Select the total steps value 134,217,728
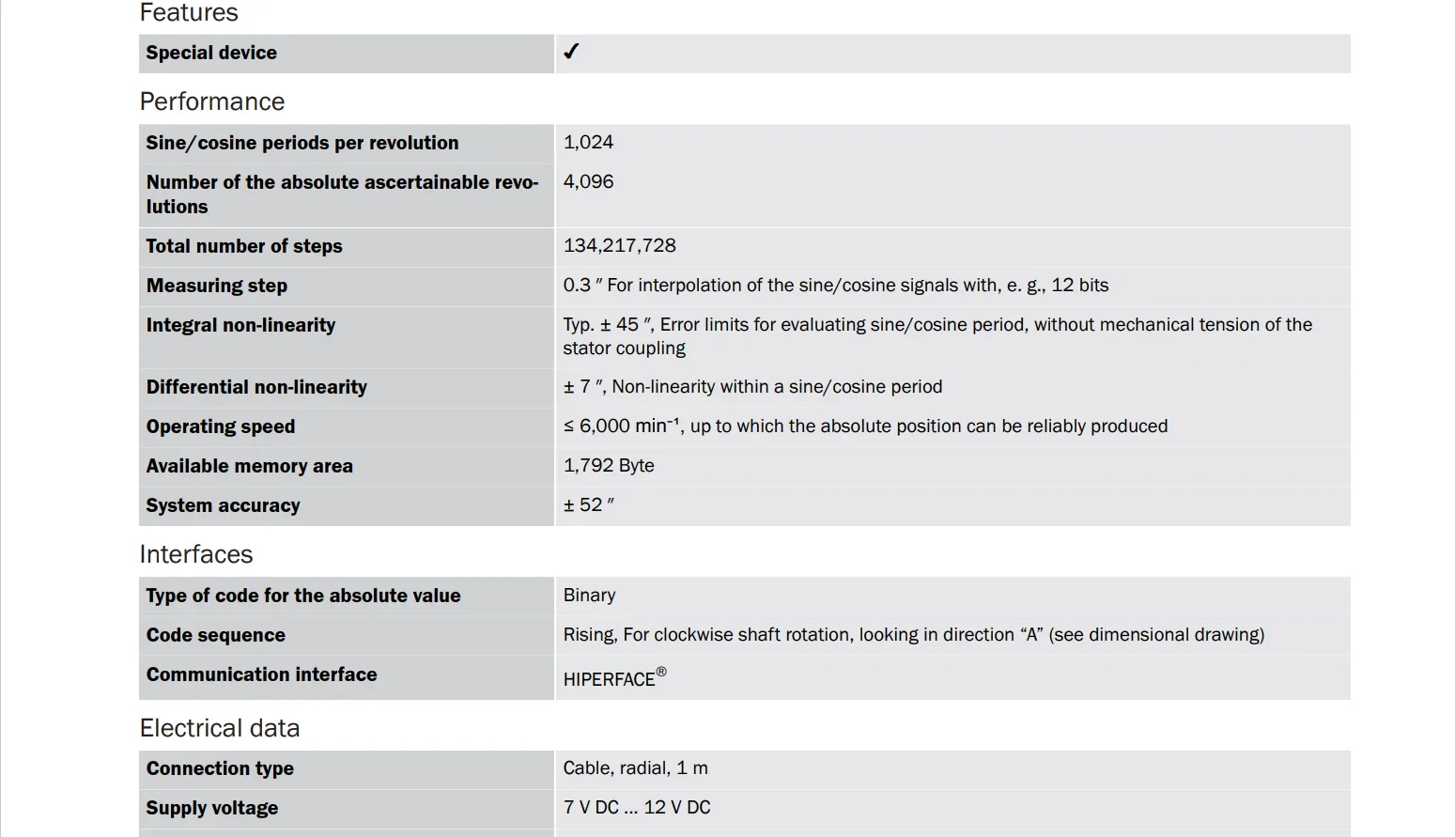1455x837 pixels. pos(620,246)
